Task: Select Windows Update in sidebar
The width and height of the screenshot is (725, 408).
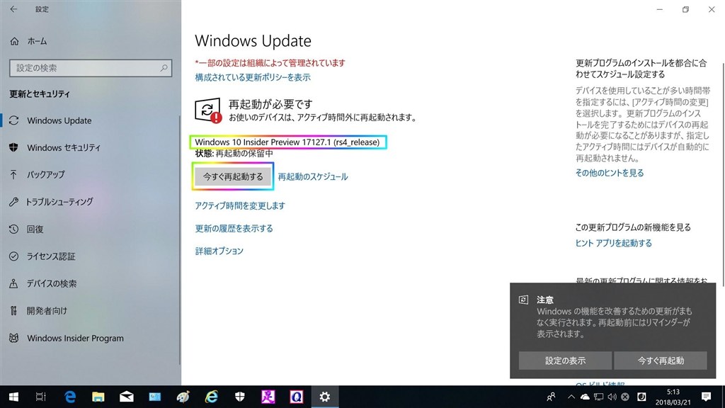Action: pyautogui.click(x=59, y=120)
